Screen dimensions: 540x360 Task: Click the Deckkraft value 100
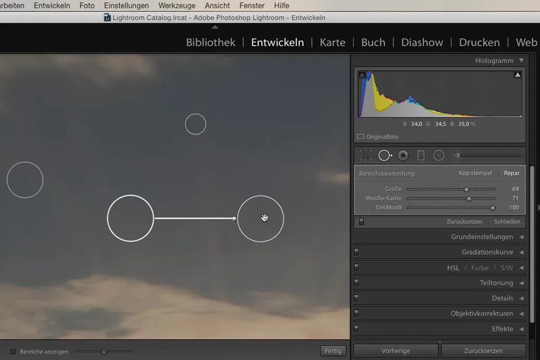pos(514,208)
